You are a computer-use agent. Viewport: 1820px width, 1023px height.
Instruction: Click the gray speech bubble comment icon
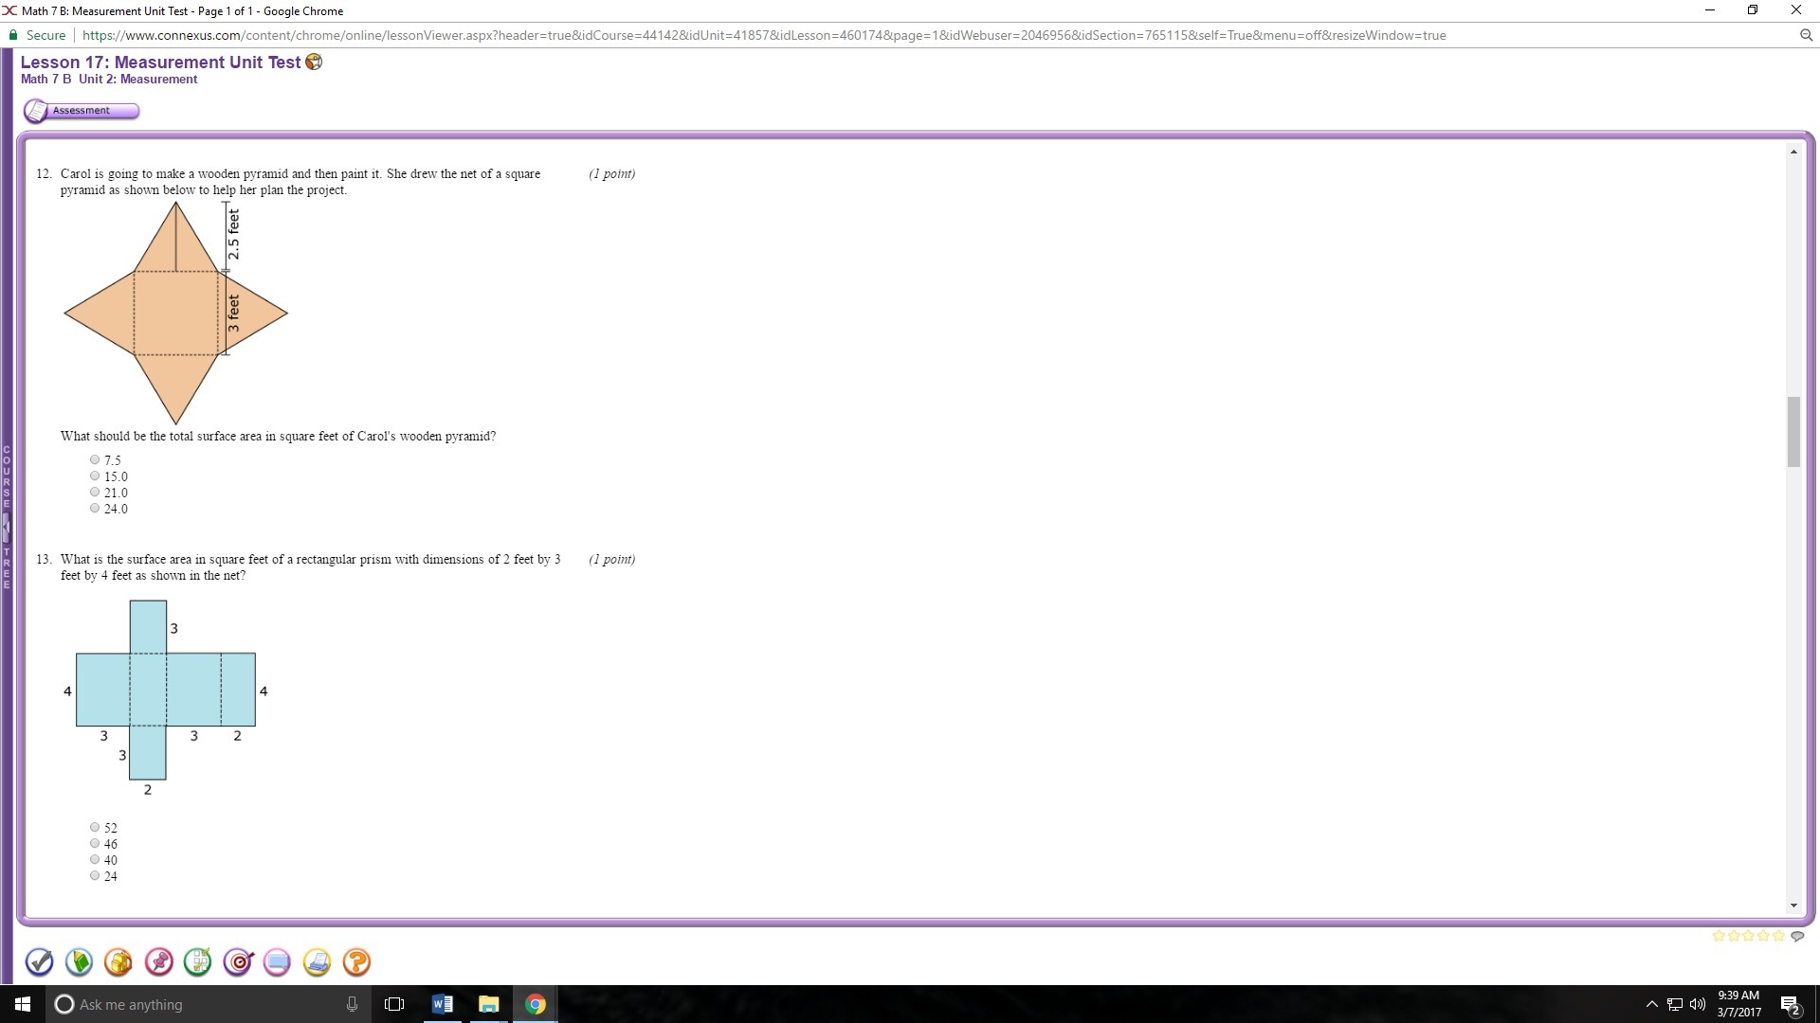1797,936
